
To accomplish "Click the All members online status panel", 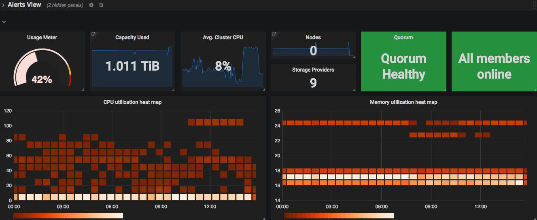I will pos(494,66).
